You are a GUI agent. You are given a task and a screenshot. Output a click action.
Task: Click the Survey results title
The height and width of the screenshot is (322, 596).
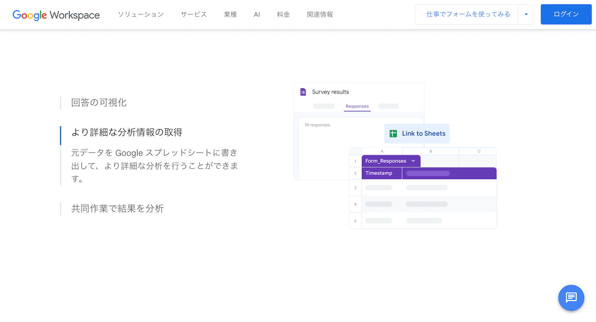[x=330, y=92]
